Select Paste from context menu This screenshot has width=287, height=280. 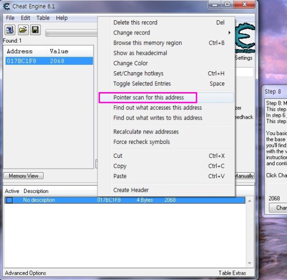tap(166, 176)
